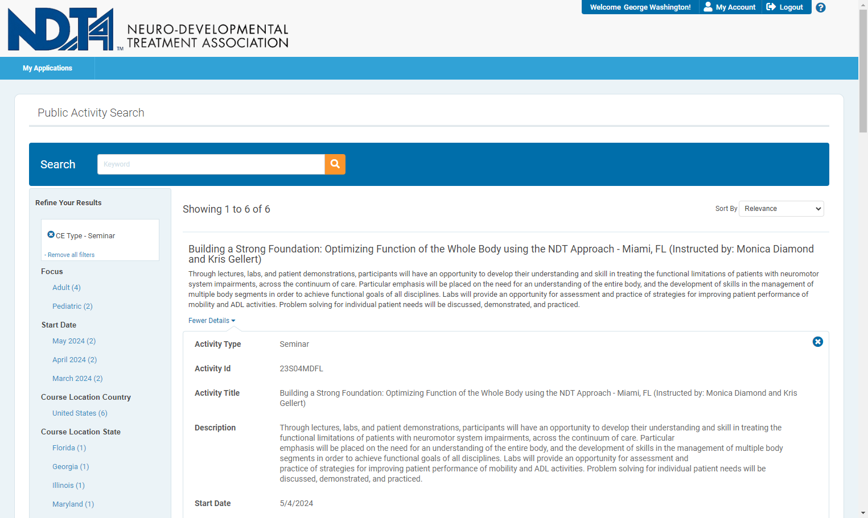Filter by Pediatric (2) focus
Screen dimensions: 868x518
click(72, 306)
